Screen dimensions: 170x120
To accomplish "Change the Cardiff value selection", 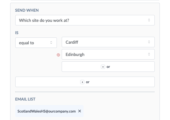I will point(108,42).
